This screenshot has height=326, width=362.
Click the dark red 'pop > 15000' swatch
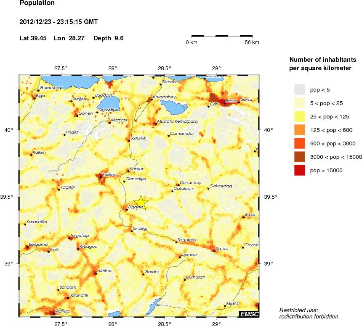[x=299, y=170]
